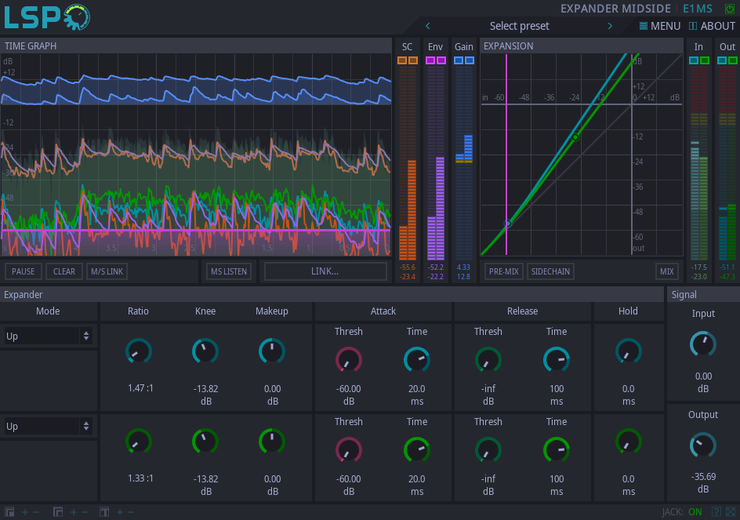Viewport: 740px width, 520px height.
Task: Toggle the left orange SC meter channel
Action: [402, 60]
